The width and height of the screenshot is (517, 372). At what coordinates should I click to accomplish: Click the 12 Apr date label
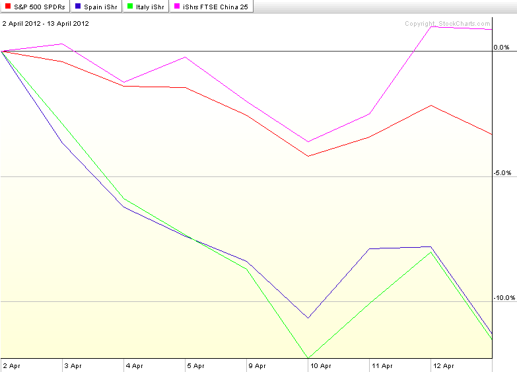444,366
